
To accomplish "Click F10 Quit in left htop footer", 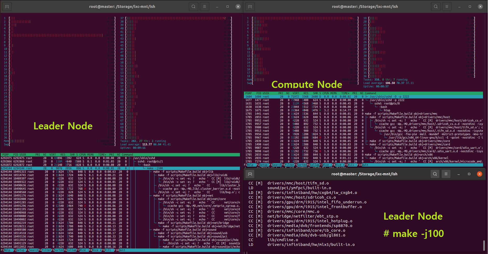I will point(120,250).
